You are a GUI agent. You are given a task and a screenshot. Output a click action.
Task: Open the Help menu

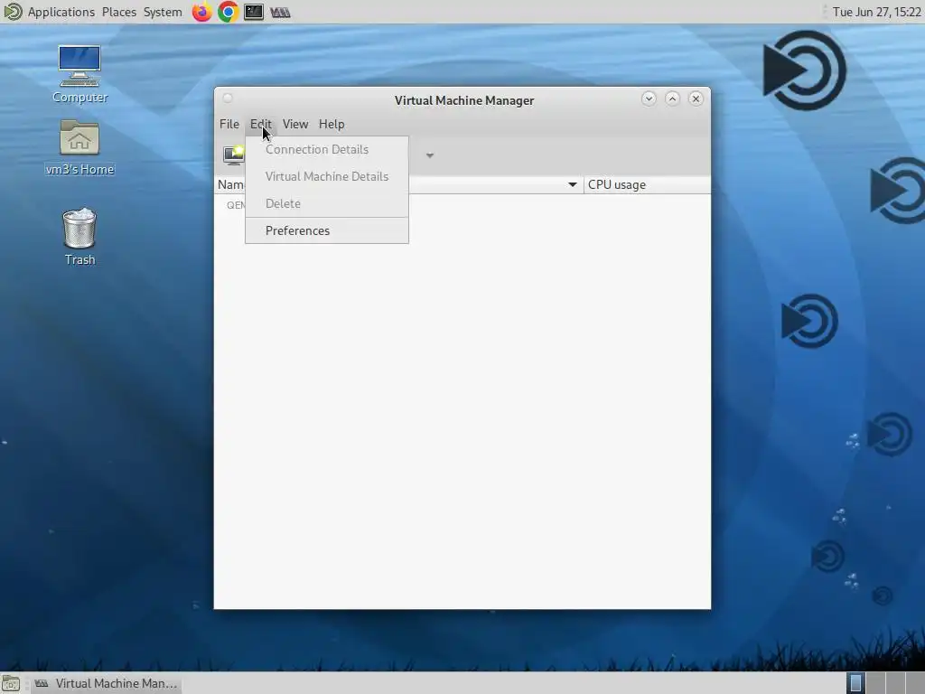tap(332, 124)
